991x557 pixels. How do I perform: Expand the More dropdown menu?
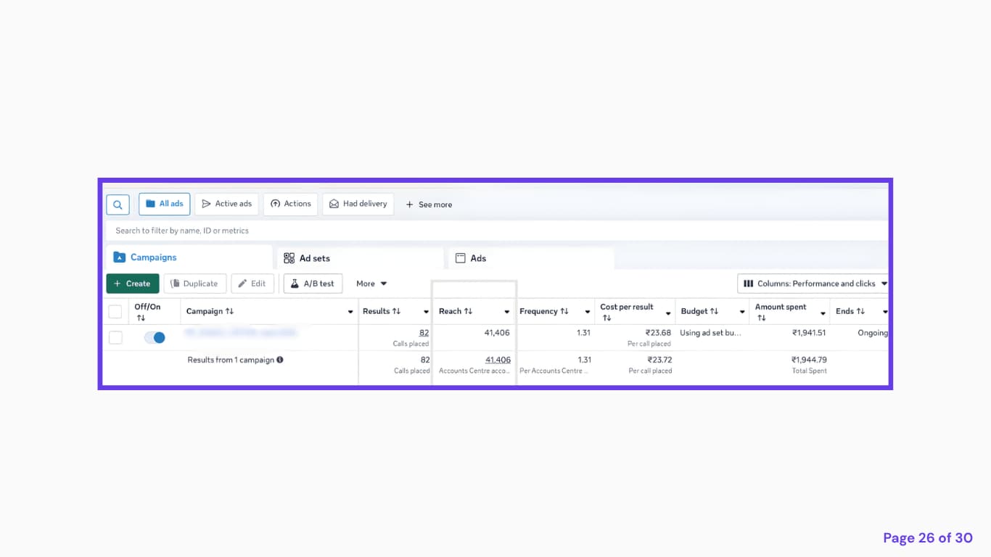pos(371,284)
